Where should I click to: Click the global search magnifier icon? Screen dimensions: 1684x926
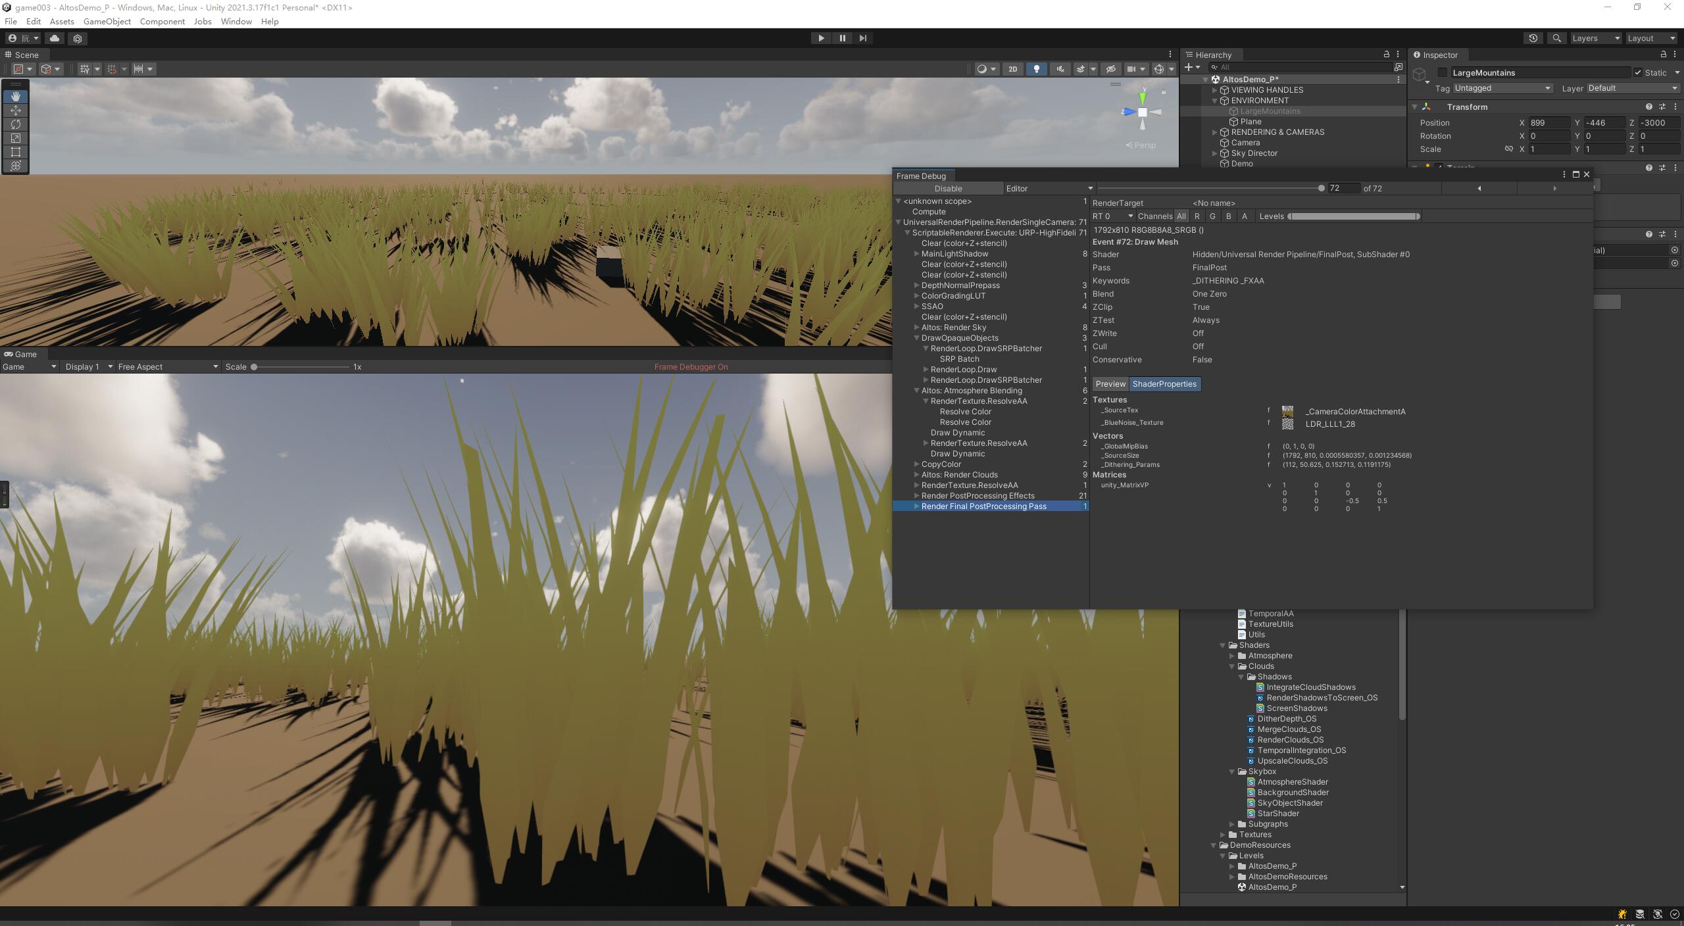(1556, 38)
